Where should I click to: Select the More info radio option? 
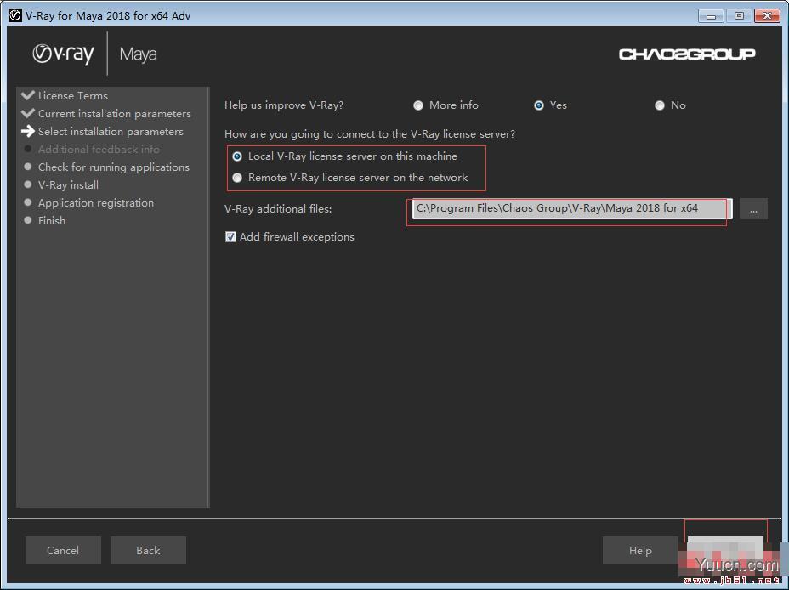tap(418, 105)
